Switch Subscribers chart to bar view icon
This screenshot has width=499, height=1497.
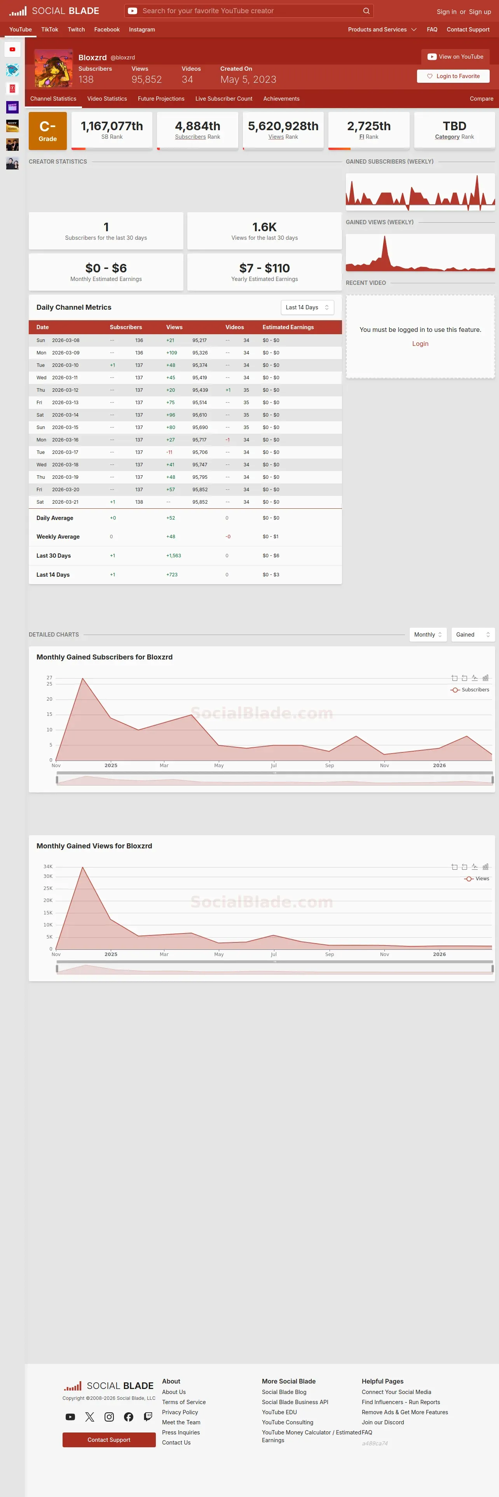485,678
